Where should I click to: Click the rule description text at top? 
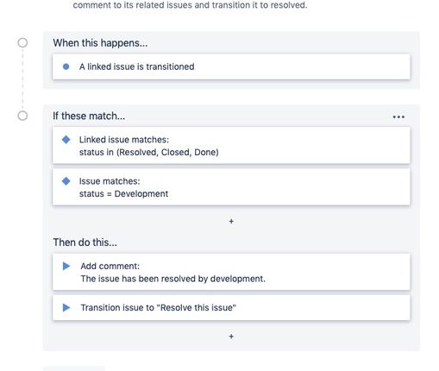tap(190, 5)
